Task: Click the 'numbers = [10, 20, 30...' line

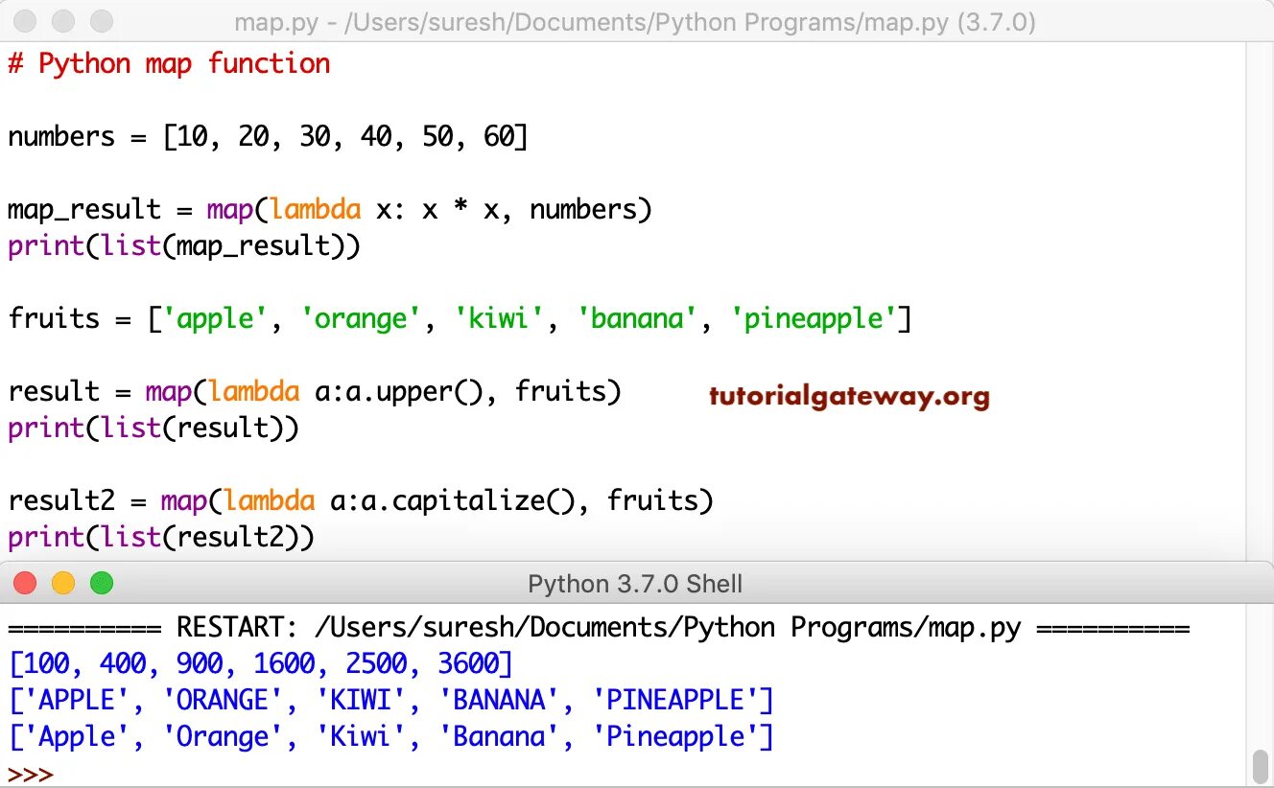Action: [268, 137]
